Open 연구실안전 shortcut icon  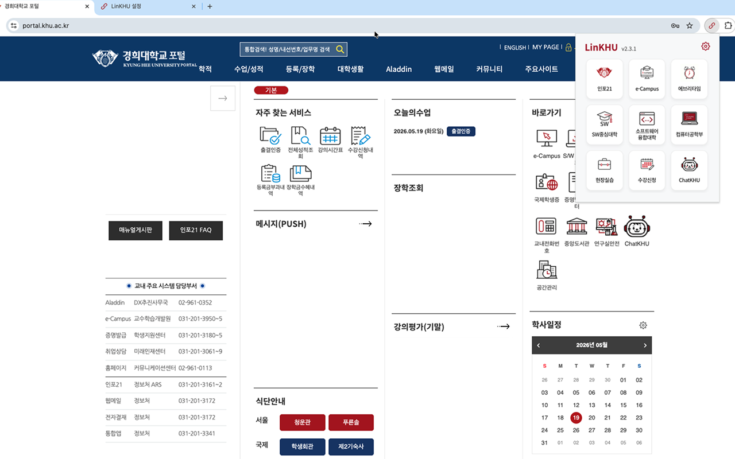pos(606,232)
